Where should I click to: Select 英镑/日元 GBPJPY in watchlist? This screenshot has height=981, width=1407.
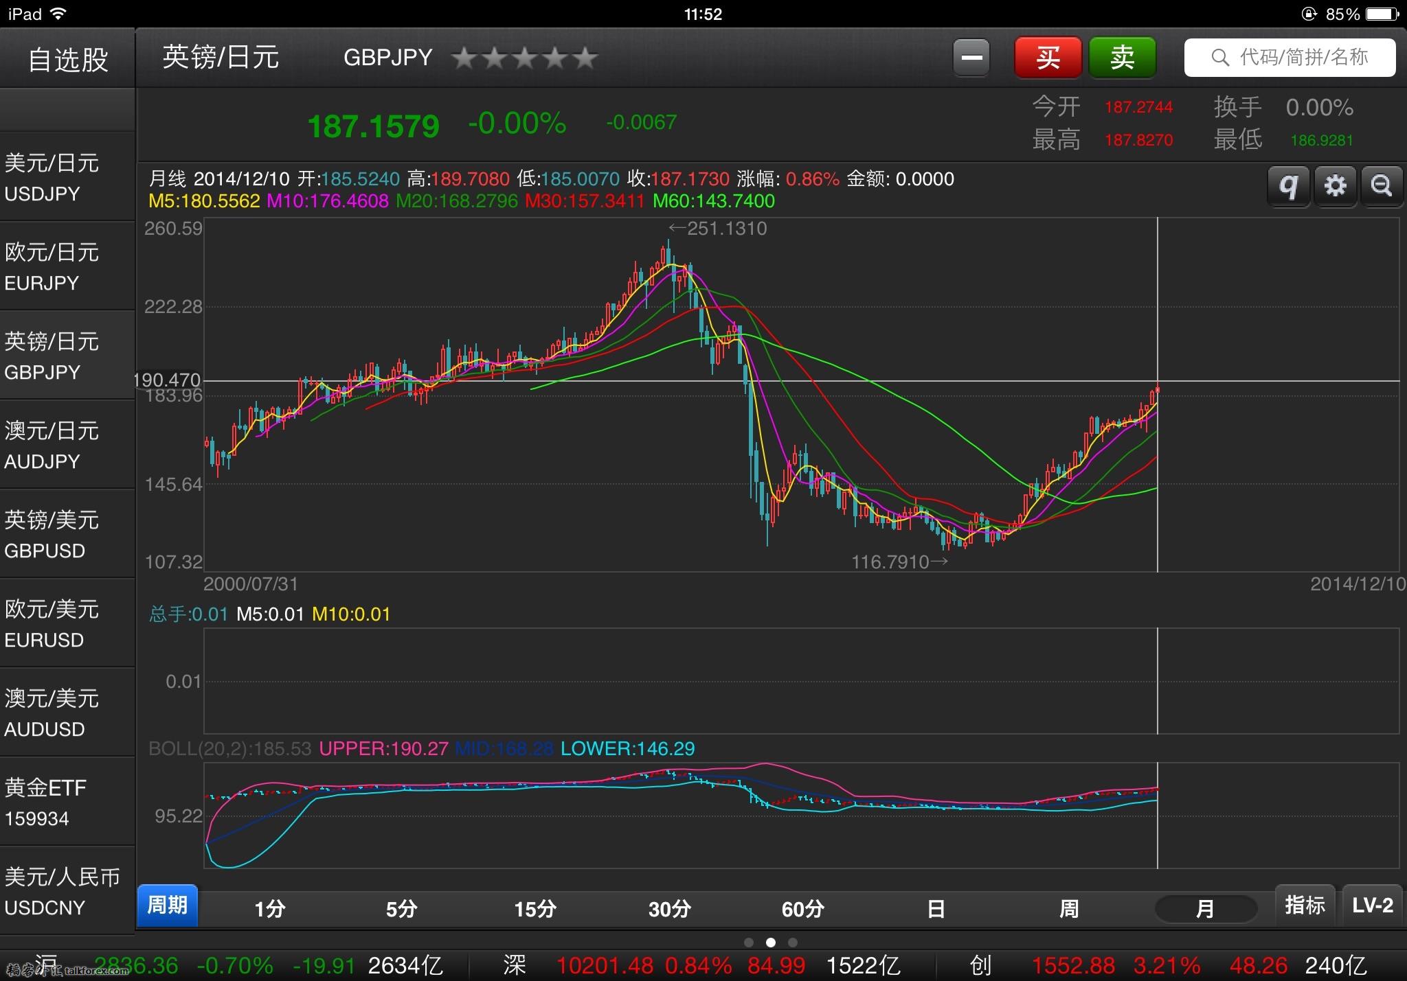(67, 356)
